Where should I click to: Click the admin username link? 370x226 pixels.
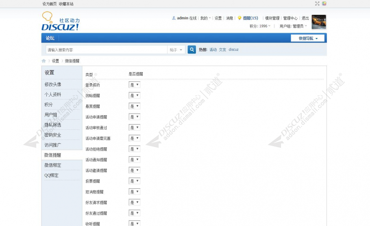coord(183,18)
